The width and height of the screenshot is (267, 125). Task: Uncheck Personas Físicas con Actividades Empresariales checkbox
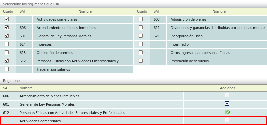pyautogui.click(x=7, y=61)
